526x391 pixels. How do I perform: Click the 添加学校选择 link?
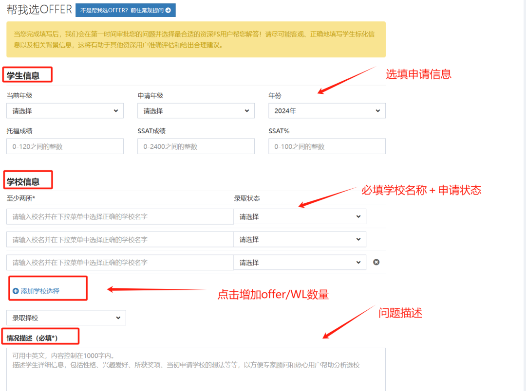point(36,291)
